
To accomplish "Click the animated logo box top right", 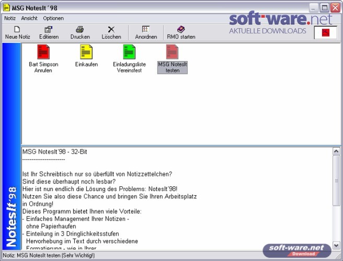I will (x=325, y=32).
